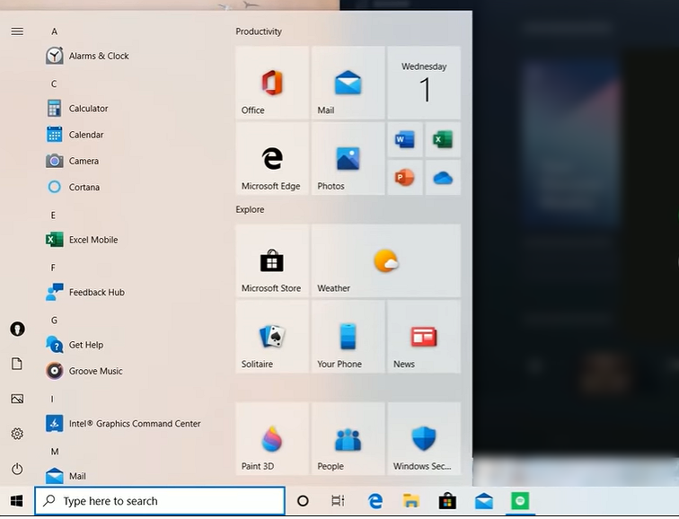Click the Type here to search box
This screenshot has height=519, width=679.
click(160, 501)
